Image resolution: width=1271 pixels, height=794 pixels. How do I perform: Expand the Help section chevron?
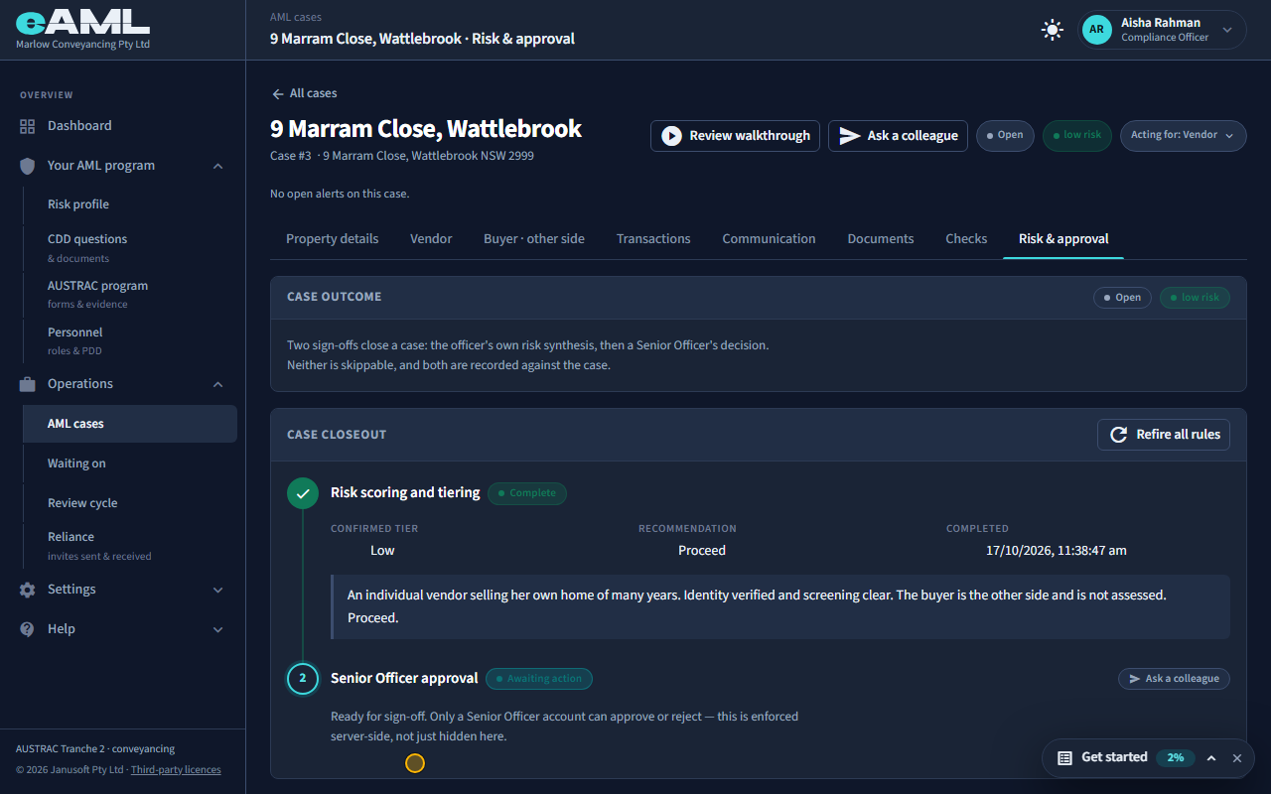point(218,629)
